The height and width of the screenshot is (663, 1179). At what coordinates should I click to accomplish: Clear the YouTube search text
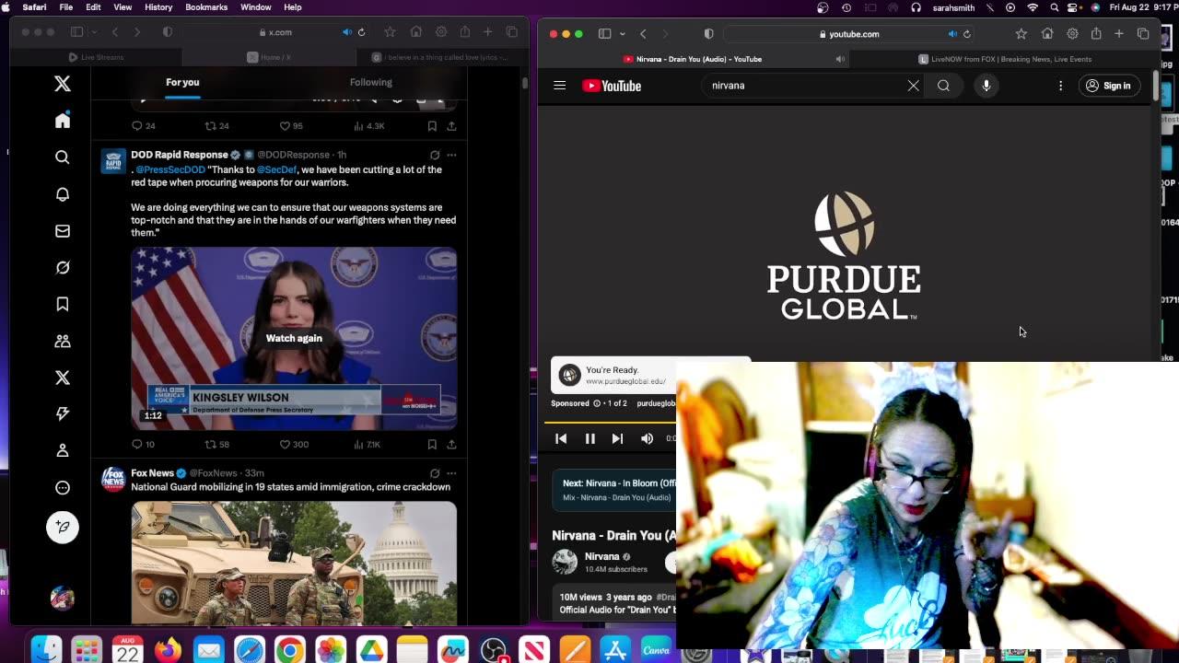[913, 86]
